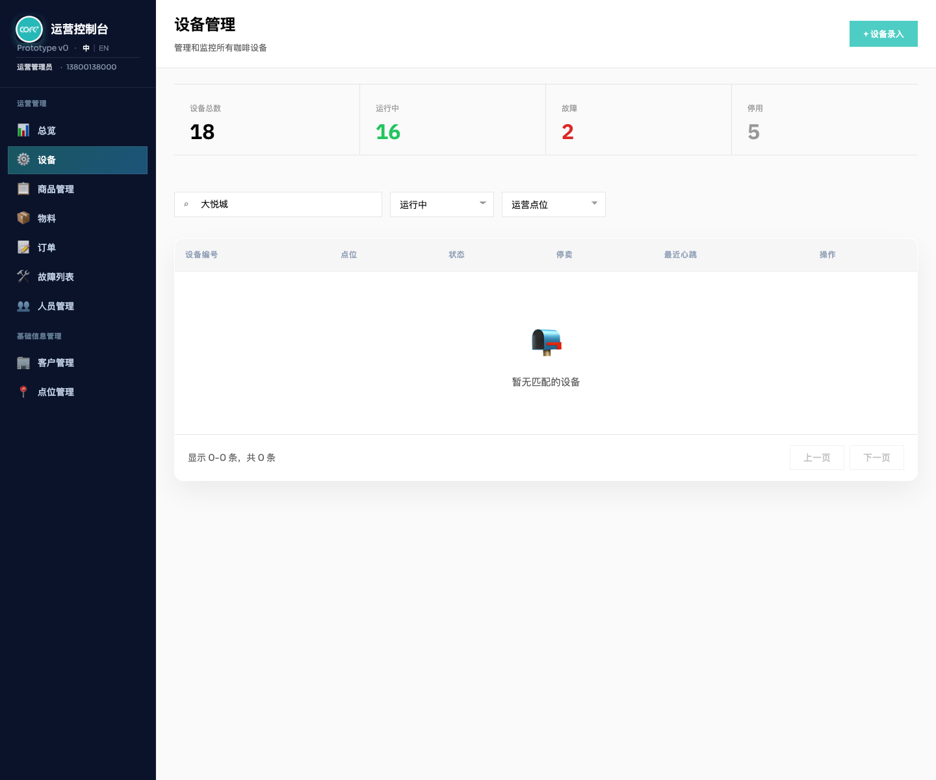
Task: Click the 运营控制台 title in the sidebar
Action: pos(79,29)
